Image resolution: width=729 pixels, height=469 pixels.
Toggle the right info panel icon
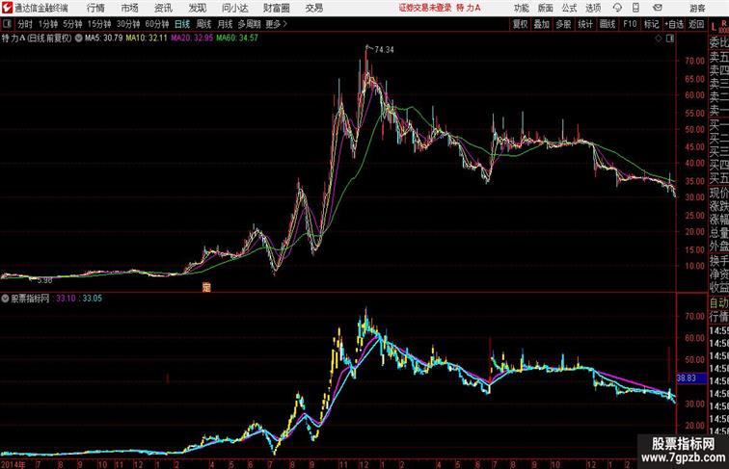[670, 39]
